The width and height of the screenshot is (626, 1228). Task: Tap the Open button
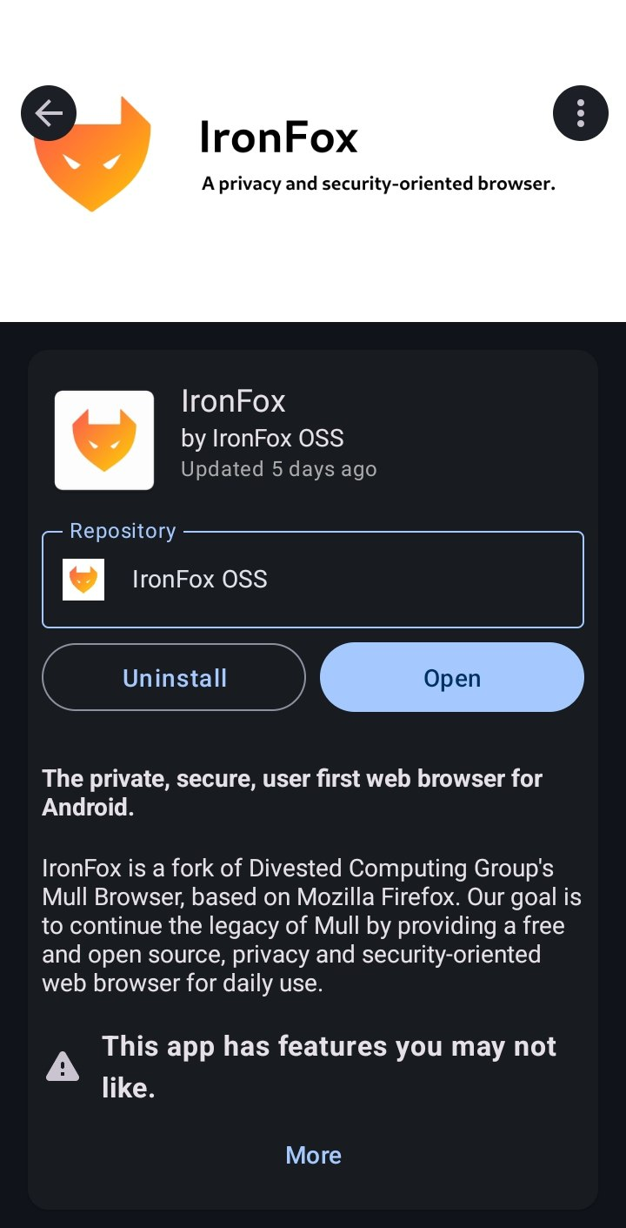[x=452, y=678]
